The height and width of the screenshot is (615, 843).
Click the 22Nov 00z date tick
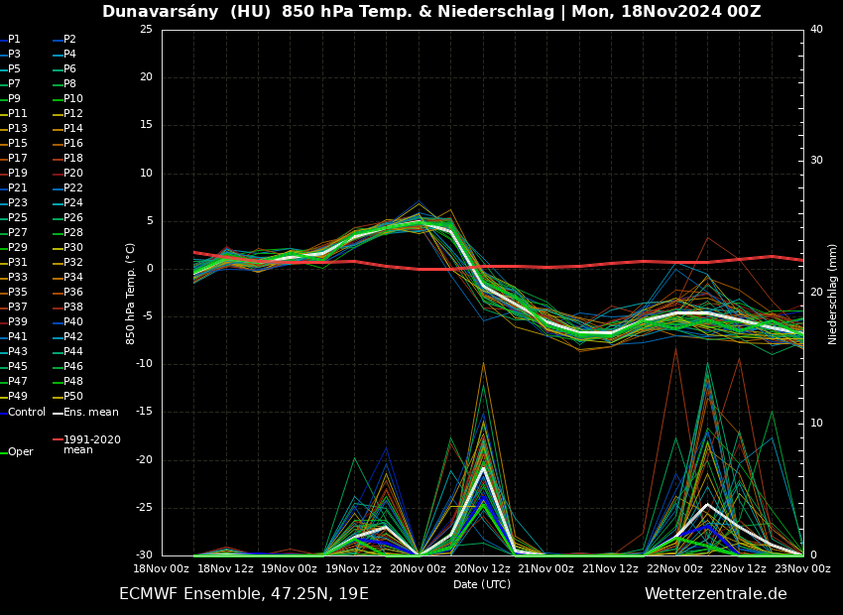click(674, 569)
